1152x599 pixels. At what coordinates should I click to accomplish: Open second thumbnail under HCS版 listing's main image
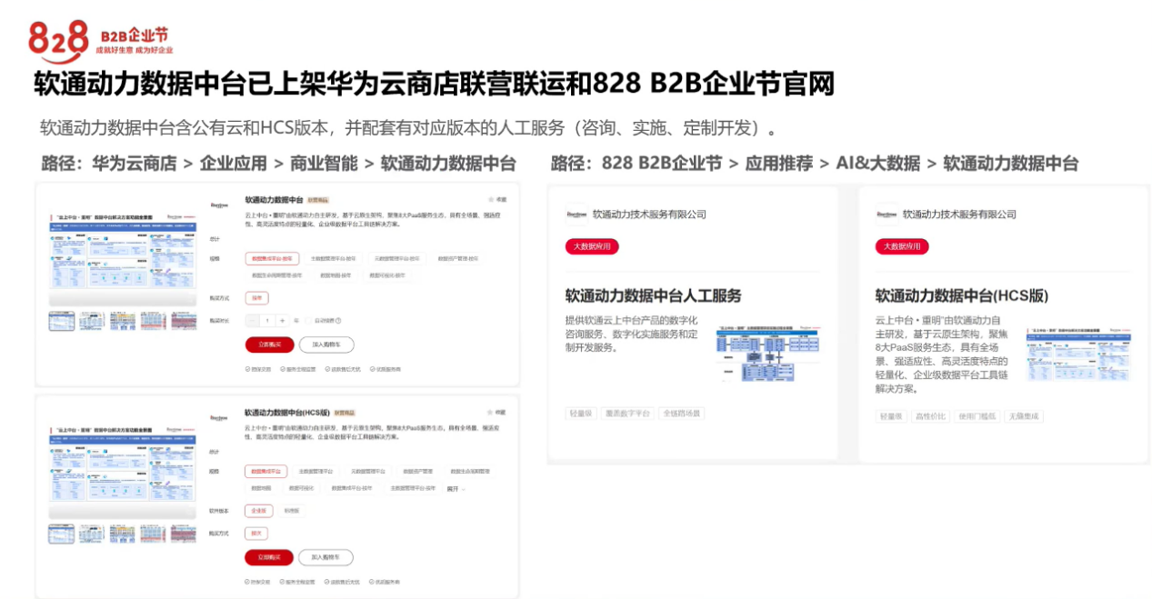coord(92,534)
